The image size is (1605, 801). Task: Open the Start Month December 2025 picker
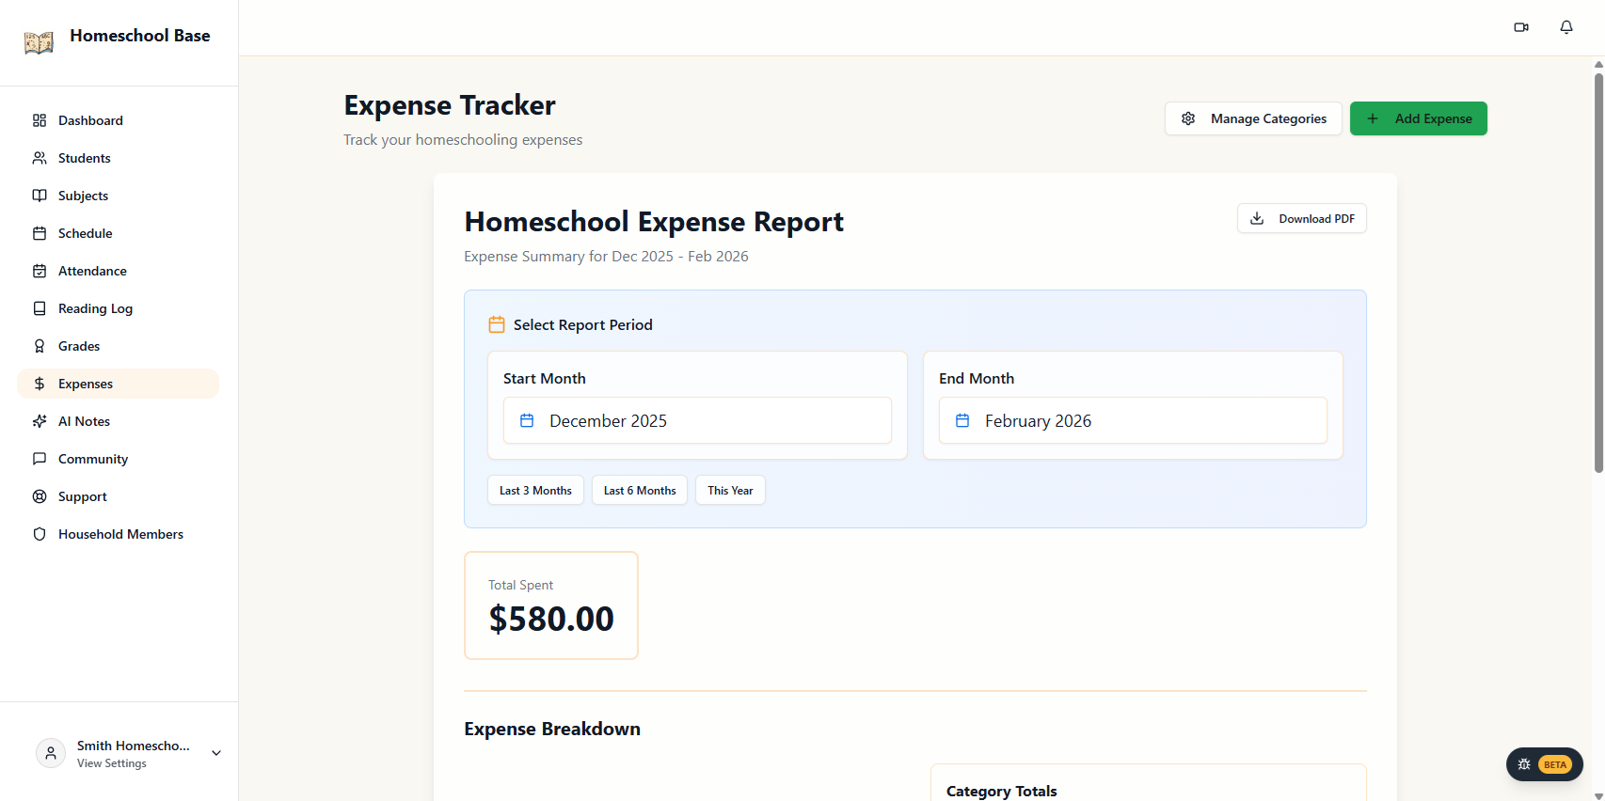pyautogui.click(x=697, y=420)
